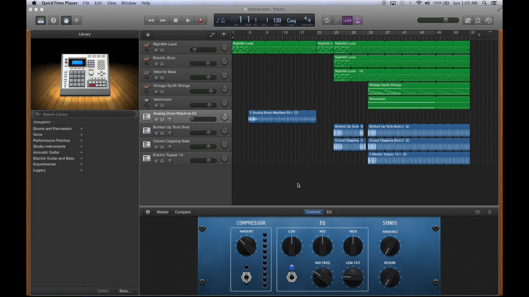Screen dimensions: 529x297
Task: Solo the Vintage Synth Strings track
Action: (x=162, y=92)
